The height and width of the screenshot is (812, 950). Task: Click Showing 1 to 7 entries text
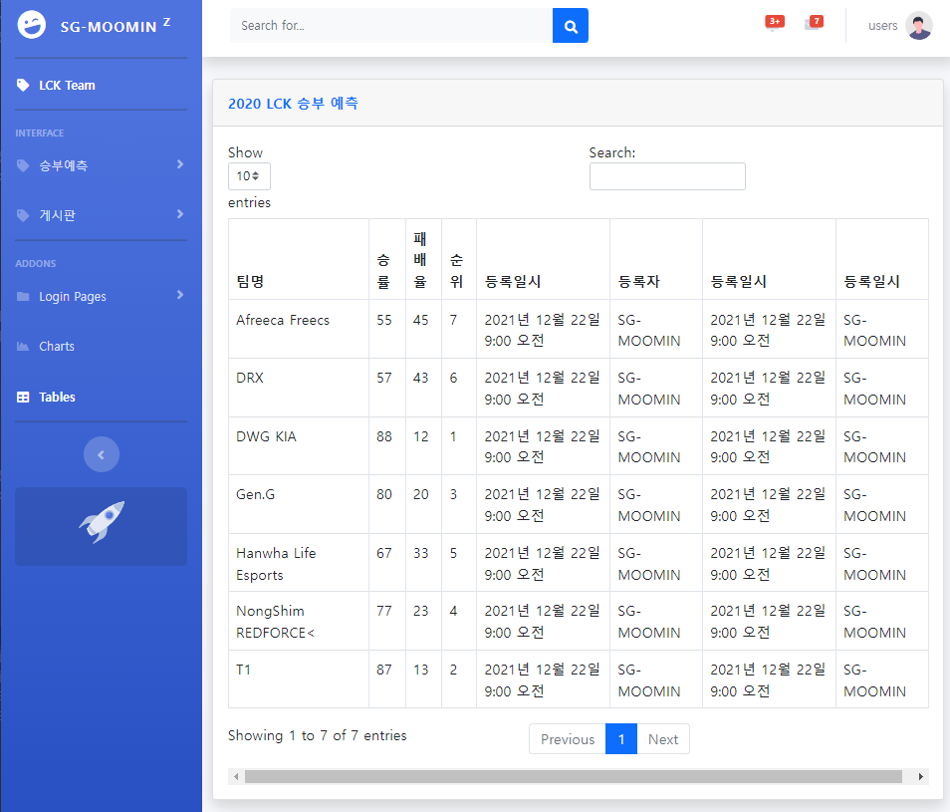318,735
